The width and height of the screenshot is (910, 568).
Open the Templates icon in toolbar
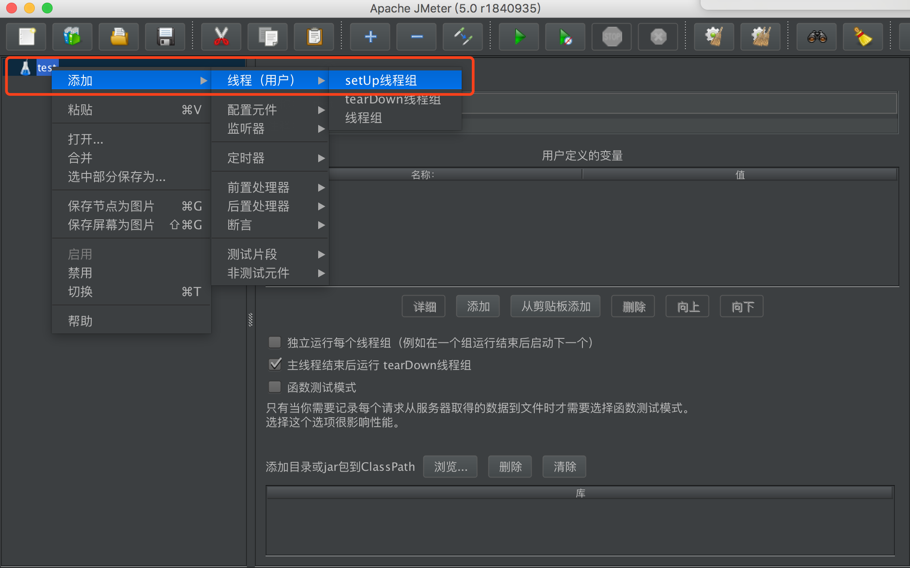[72, 37]
